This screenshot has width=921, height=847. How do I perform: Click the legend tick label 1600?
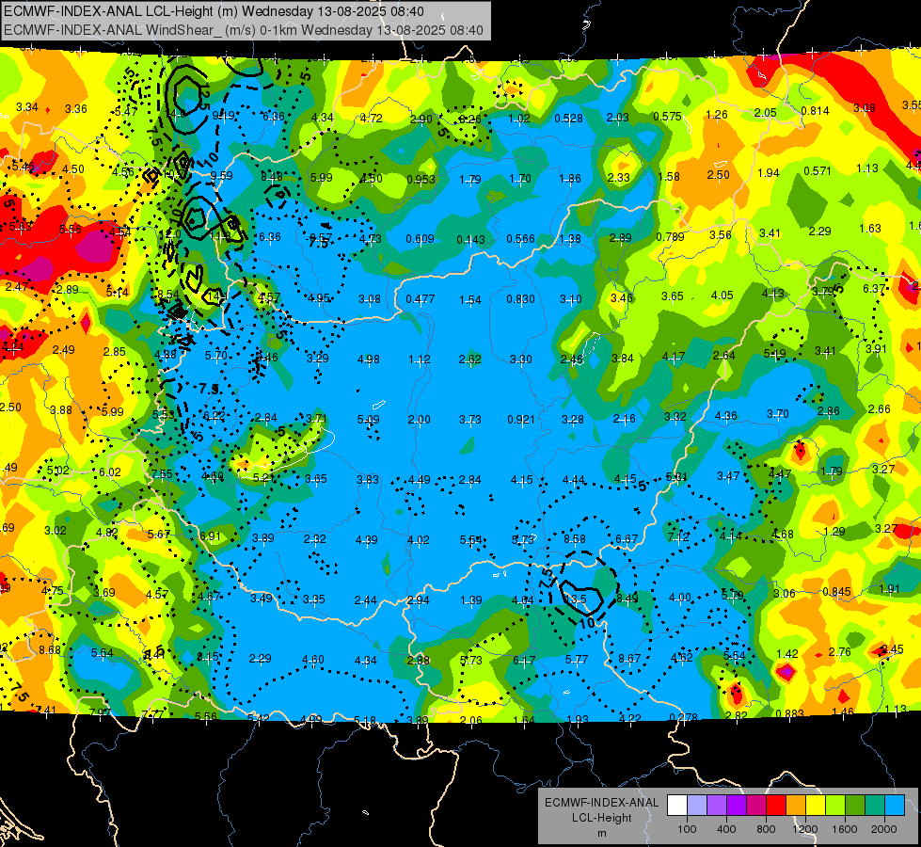click(844, 829)
